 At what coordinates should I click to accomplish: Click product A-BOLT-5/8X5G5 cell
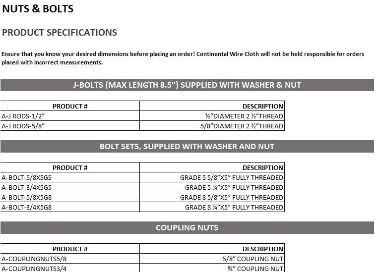pyautogui.click(x=27, y=177)
